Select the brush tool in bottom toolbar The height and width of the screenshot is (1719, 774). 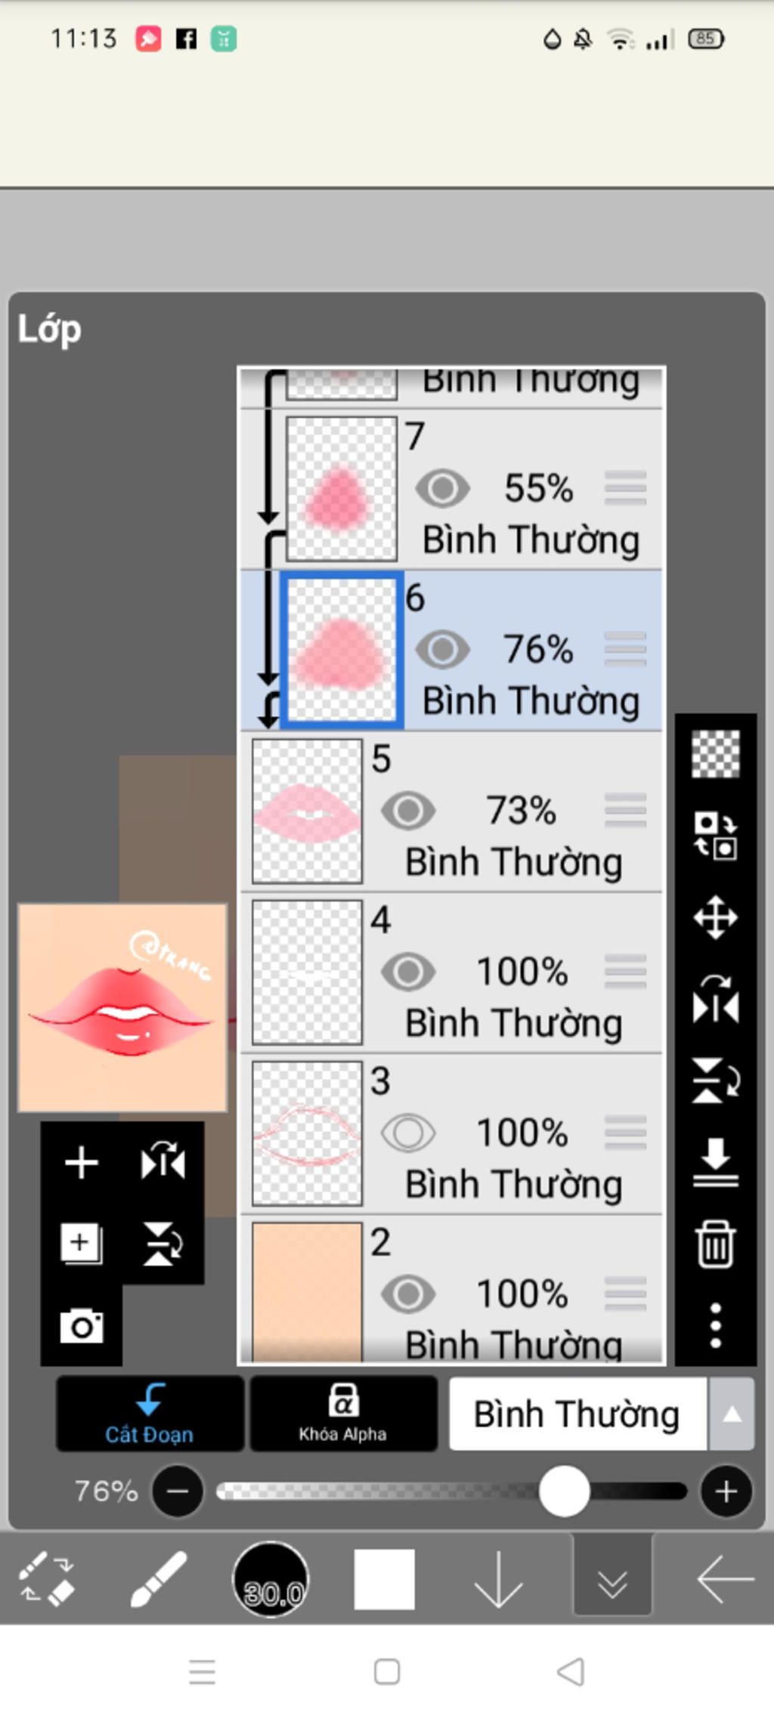point(159,1578)
